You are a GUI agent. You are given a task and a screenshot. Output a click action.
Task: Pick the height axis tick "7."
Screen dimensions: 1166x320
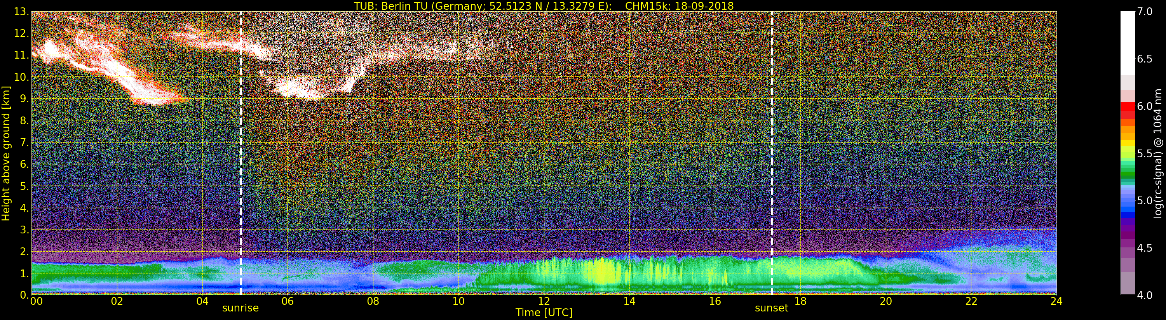coord(24,143)
